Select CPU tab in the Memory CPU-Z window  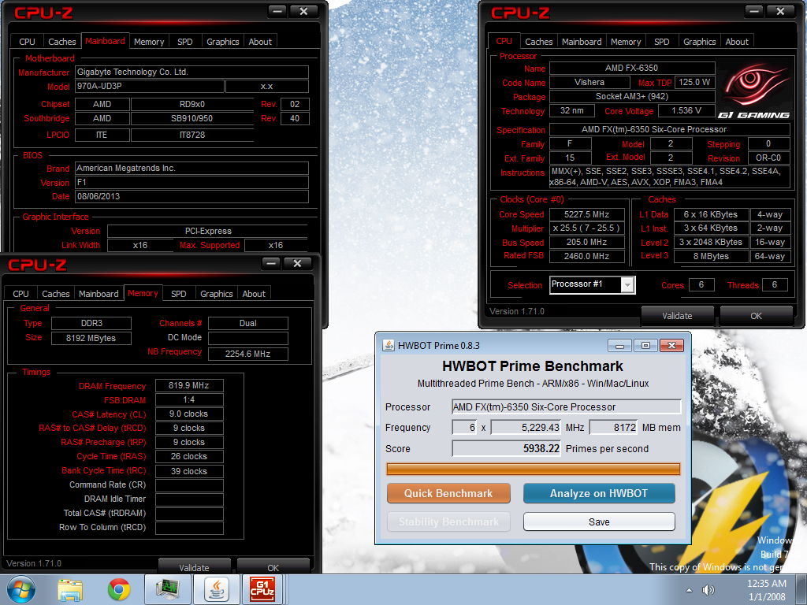point(20,294)
